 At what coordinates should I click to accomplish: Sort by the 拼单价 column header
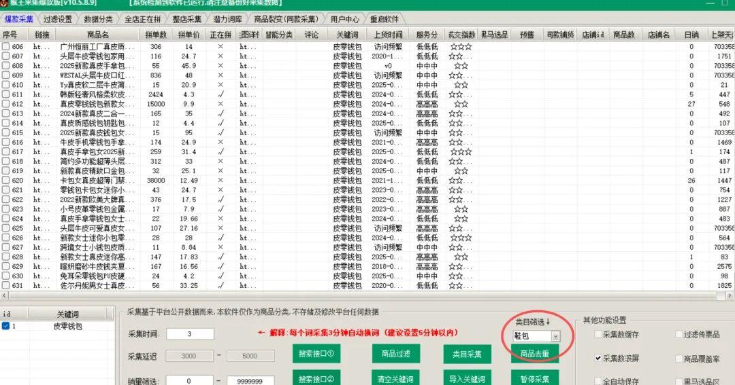(189, 35)
